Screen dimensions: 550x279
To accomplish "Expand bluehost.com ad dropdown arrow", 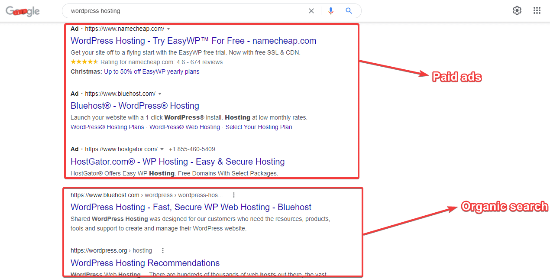I will 160,94.
